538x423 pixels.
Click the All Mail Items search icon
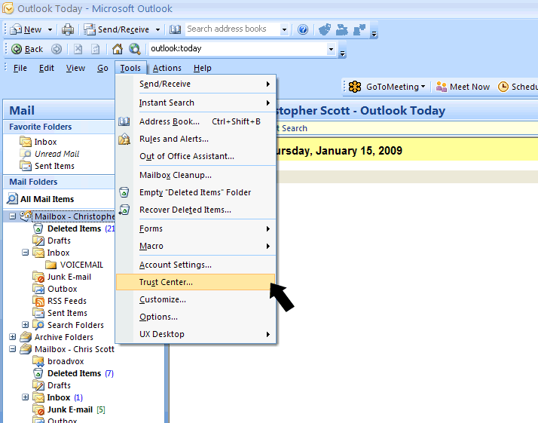pyautogui.click(x=12, y=199)
